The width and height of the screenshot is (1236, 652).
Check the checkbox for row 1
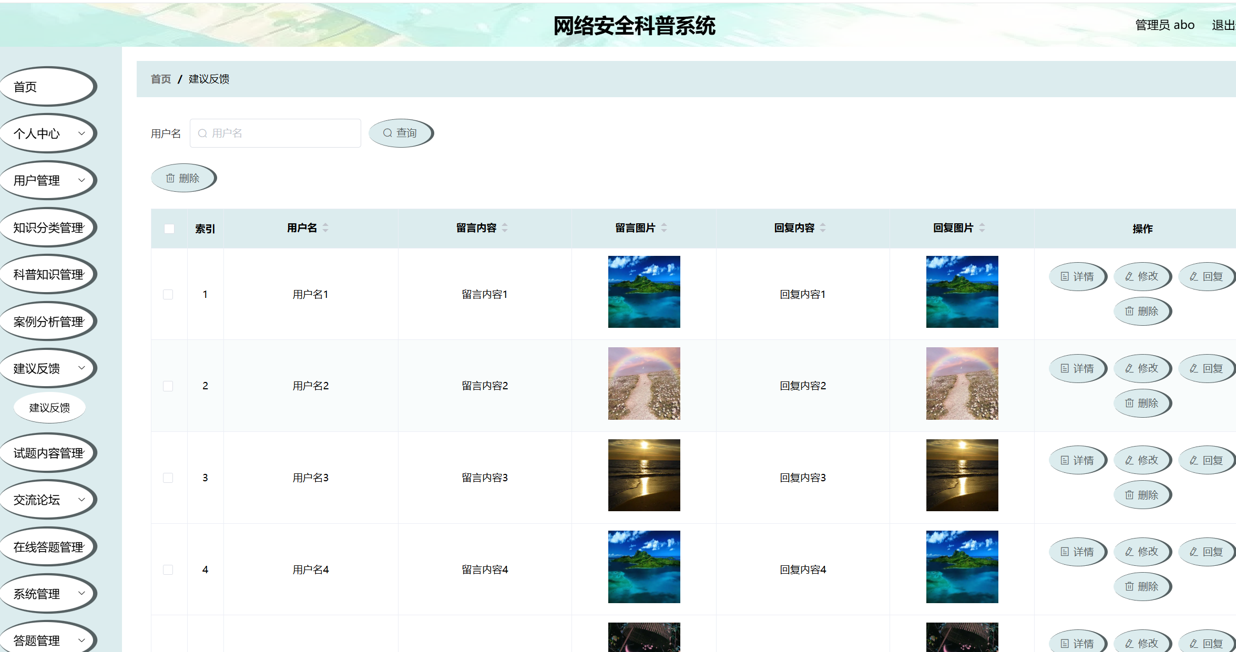coord(168,294)
